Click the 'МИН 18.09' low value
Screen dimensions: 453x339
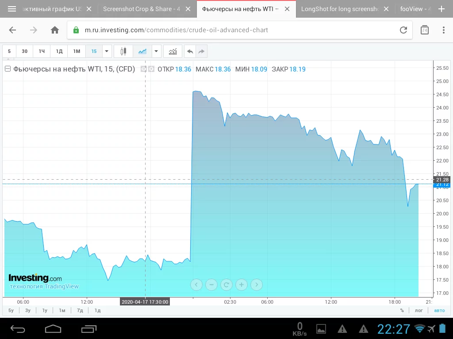pyautogui.click(x=251, y=69)
